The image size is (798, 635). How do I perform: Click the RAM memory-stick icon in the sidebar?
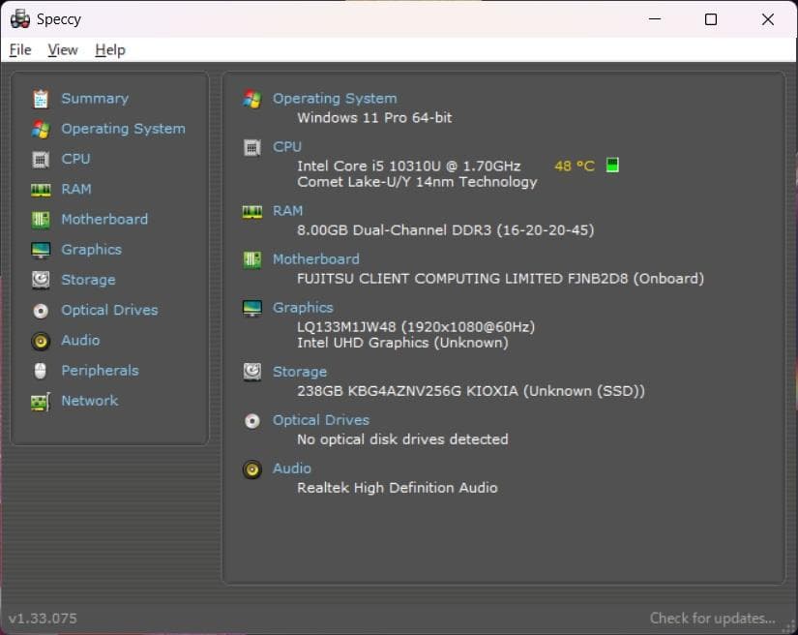[40, 189]
